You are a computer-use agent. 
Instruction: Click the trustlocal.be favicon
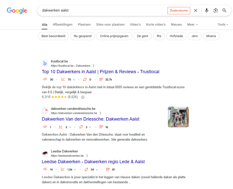point(45,63)
